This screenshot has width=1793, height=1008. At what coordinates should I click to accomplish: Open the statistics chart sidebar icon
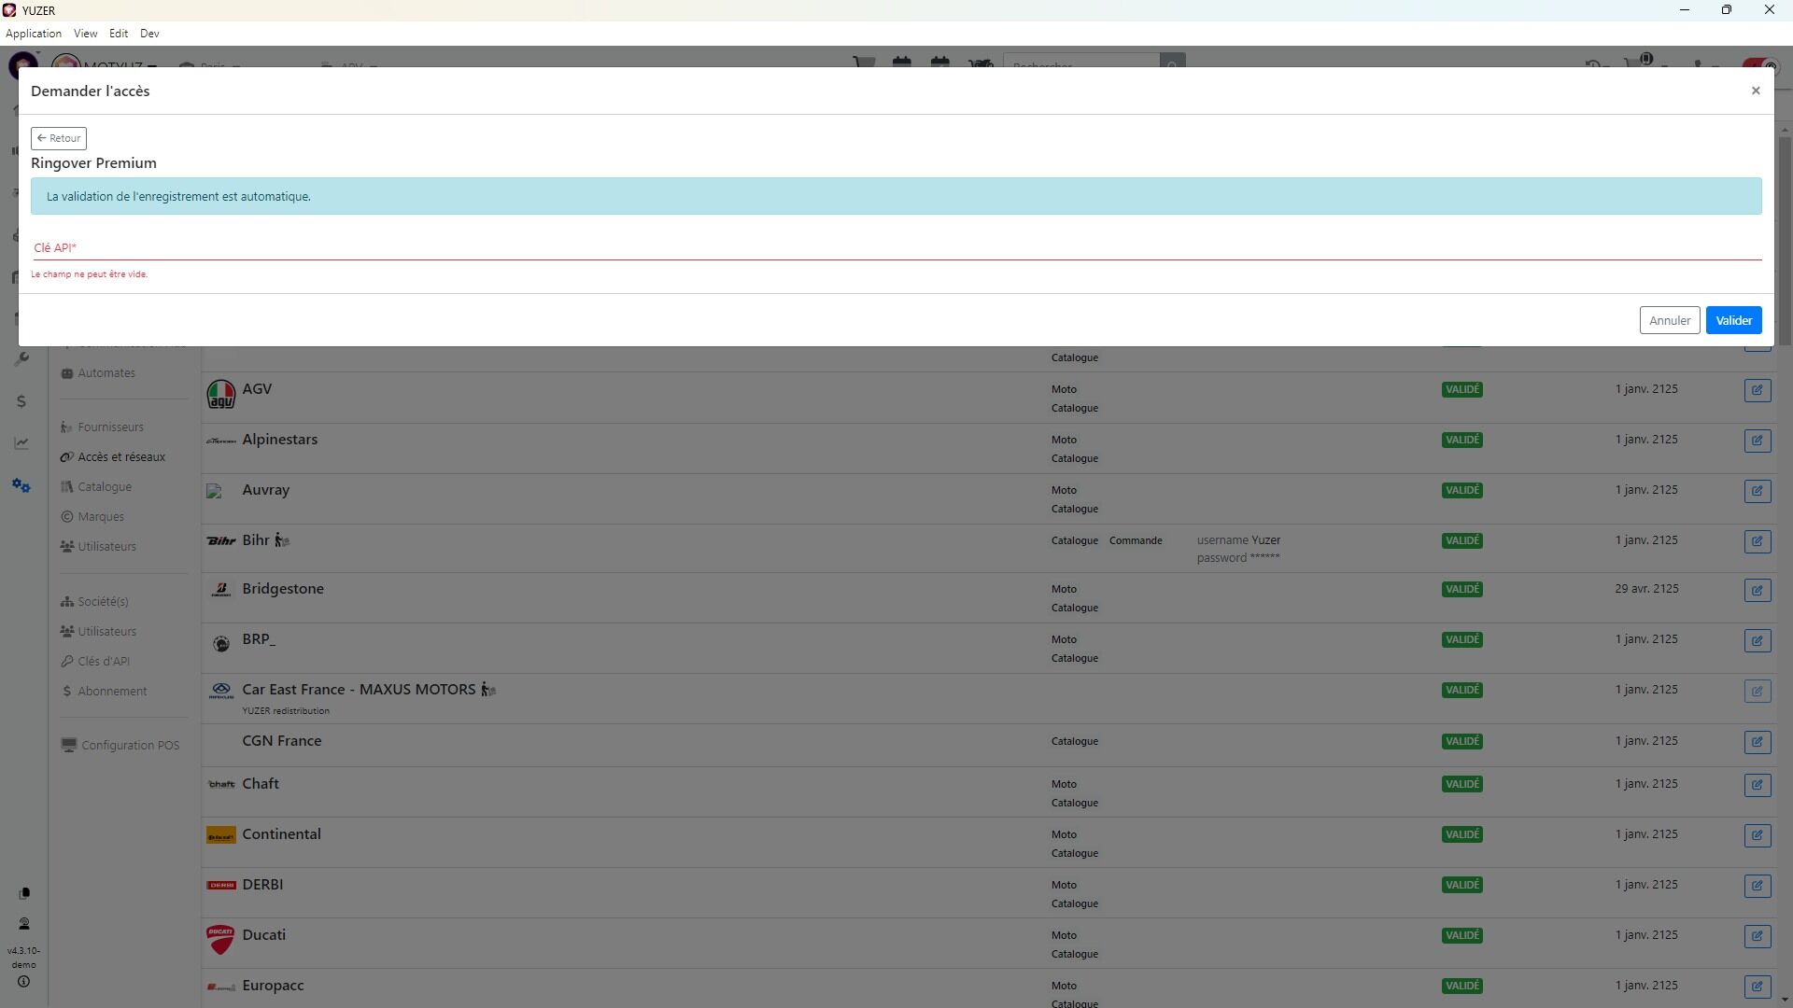21,443
